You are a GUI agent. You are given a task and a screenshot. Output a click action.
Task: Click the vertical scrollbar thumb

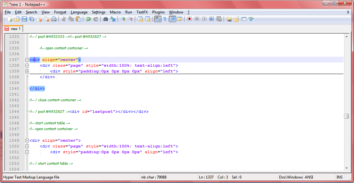click(x=346, y=116)
